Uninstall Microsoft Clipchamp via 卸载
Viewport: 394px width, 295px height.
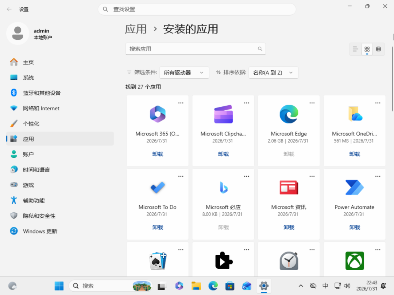click(223, 154)
